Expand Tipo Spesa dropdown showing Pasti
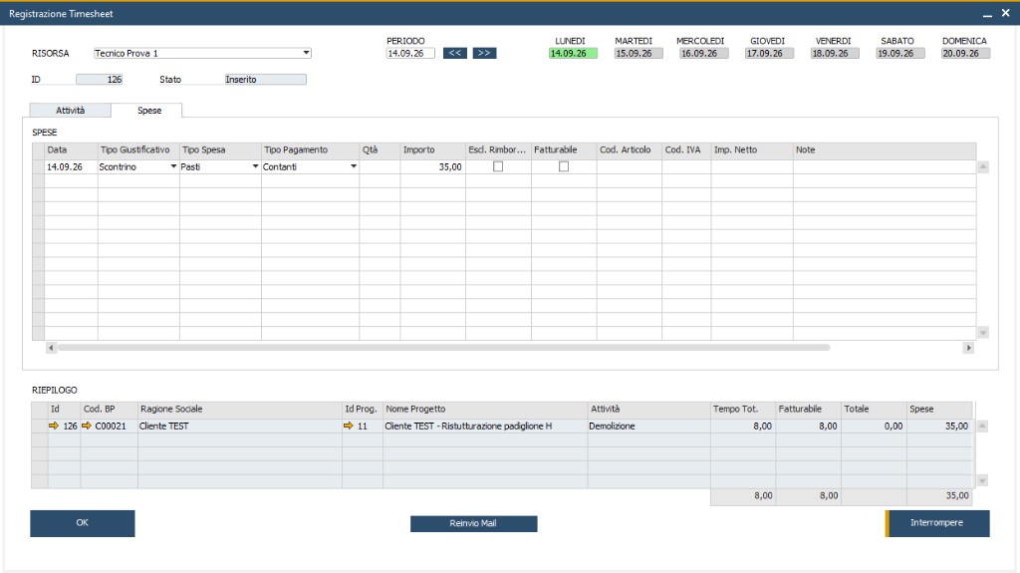Screen dimensions: 1020x573 (255, 166)
